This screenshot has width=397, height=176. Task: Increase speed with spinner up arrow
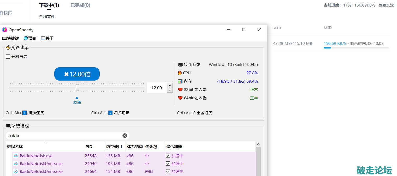(x=170, y=85)
